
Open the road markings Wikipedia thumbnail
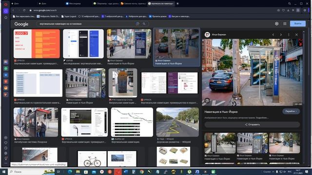pyautogui.click(x=177, y=122)
